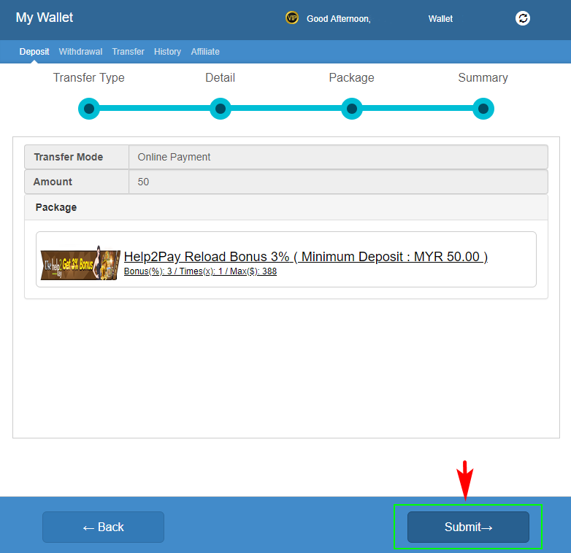Open the Withdrawal tab
The height and width of the screenshot is (553, 571).
pos(80,52)
